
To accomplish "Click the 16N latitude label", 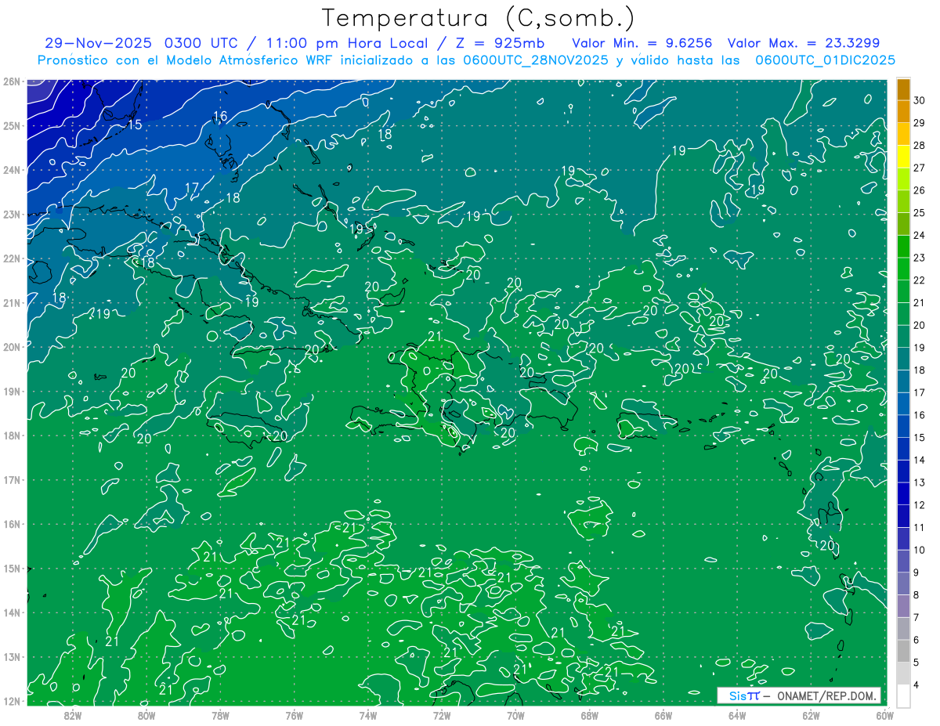I will (x=11, y=524).
